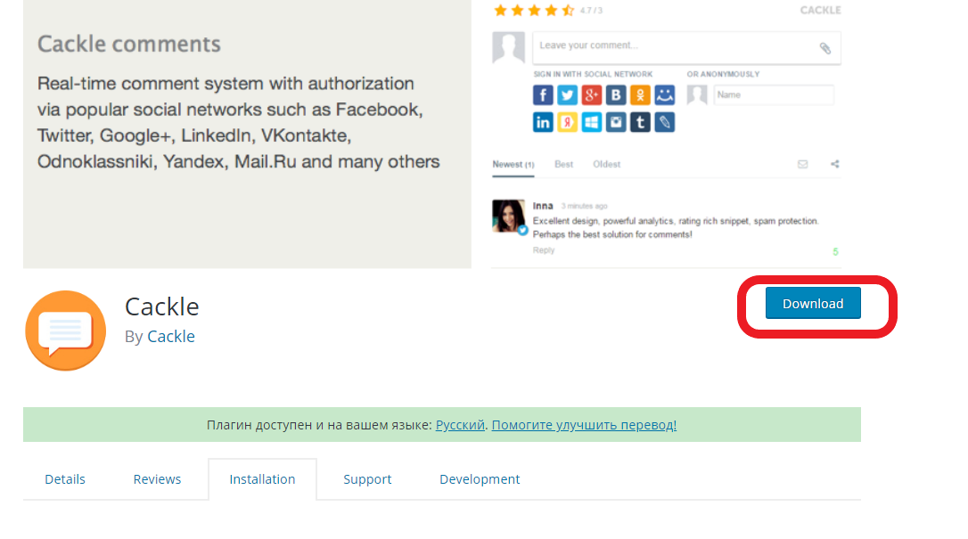Click the paperclip attach icon
Viewport: 968px width, 539px height.
point(825,48)
